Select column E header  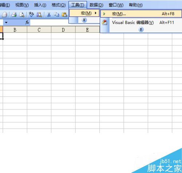[x=87, y=30]
